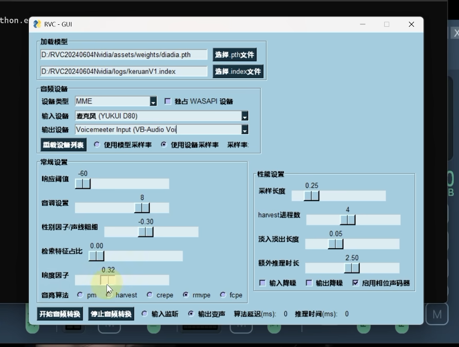Click the 推理时间(ms) label
The width and height of the screenshot is (459, 347).
pos(316,314)
